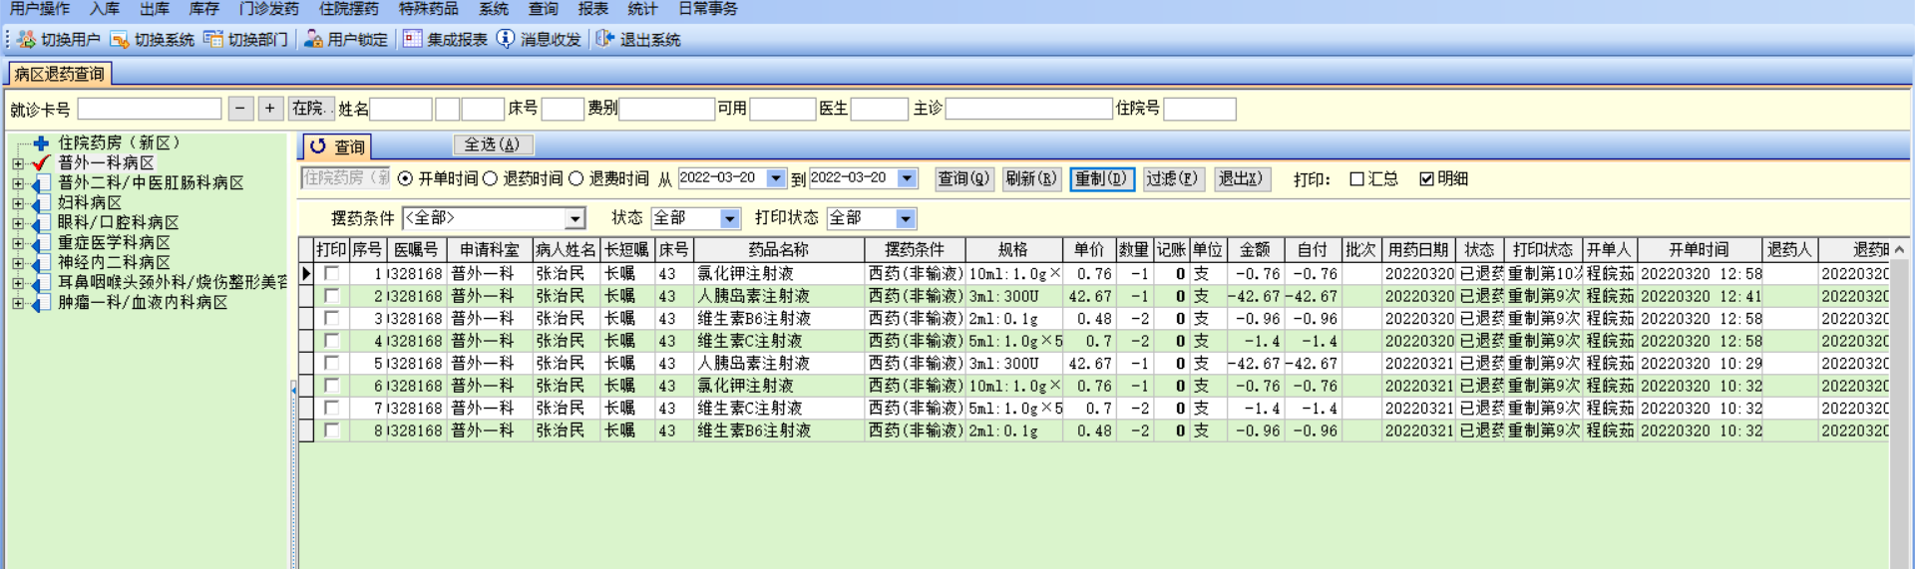Image resolution: width=1915 pixels, height=569 pixels.
Task: Click the 切换部门 switch department icon
Action: coord(212,39)
